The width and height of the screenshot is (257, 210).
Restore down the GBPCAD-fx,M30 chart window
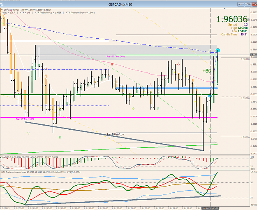click(248, 5)
